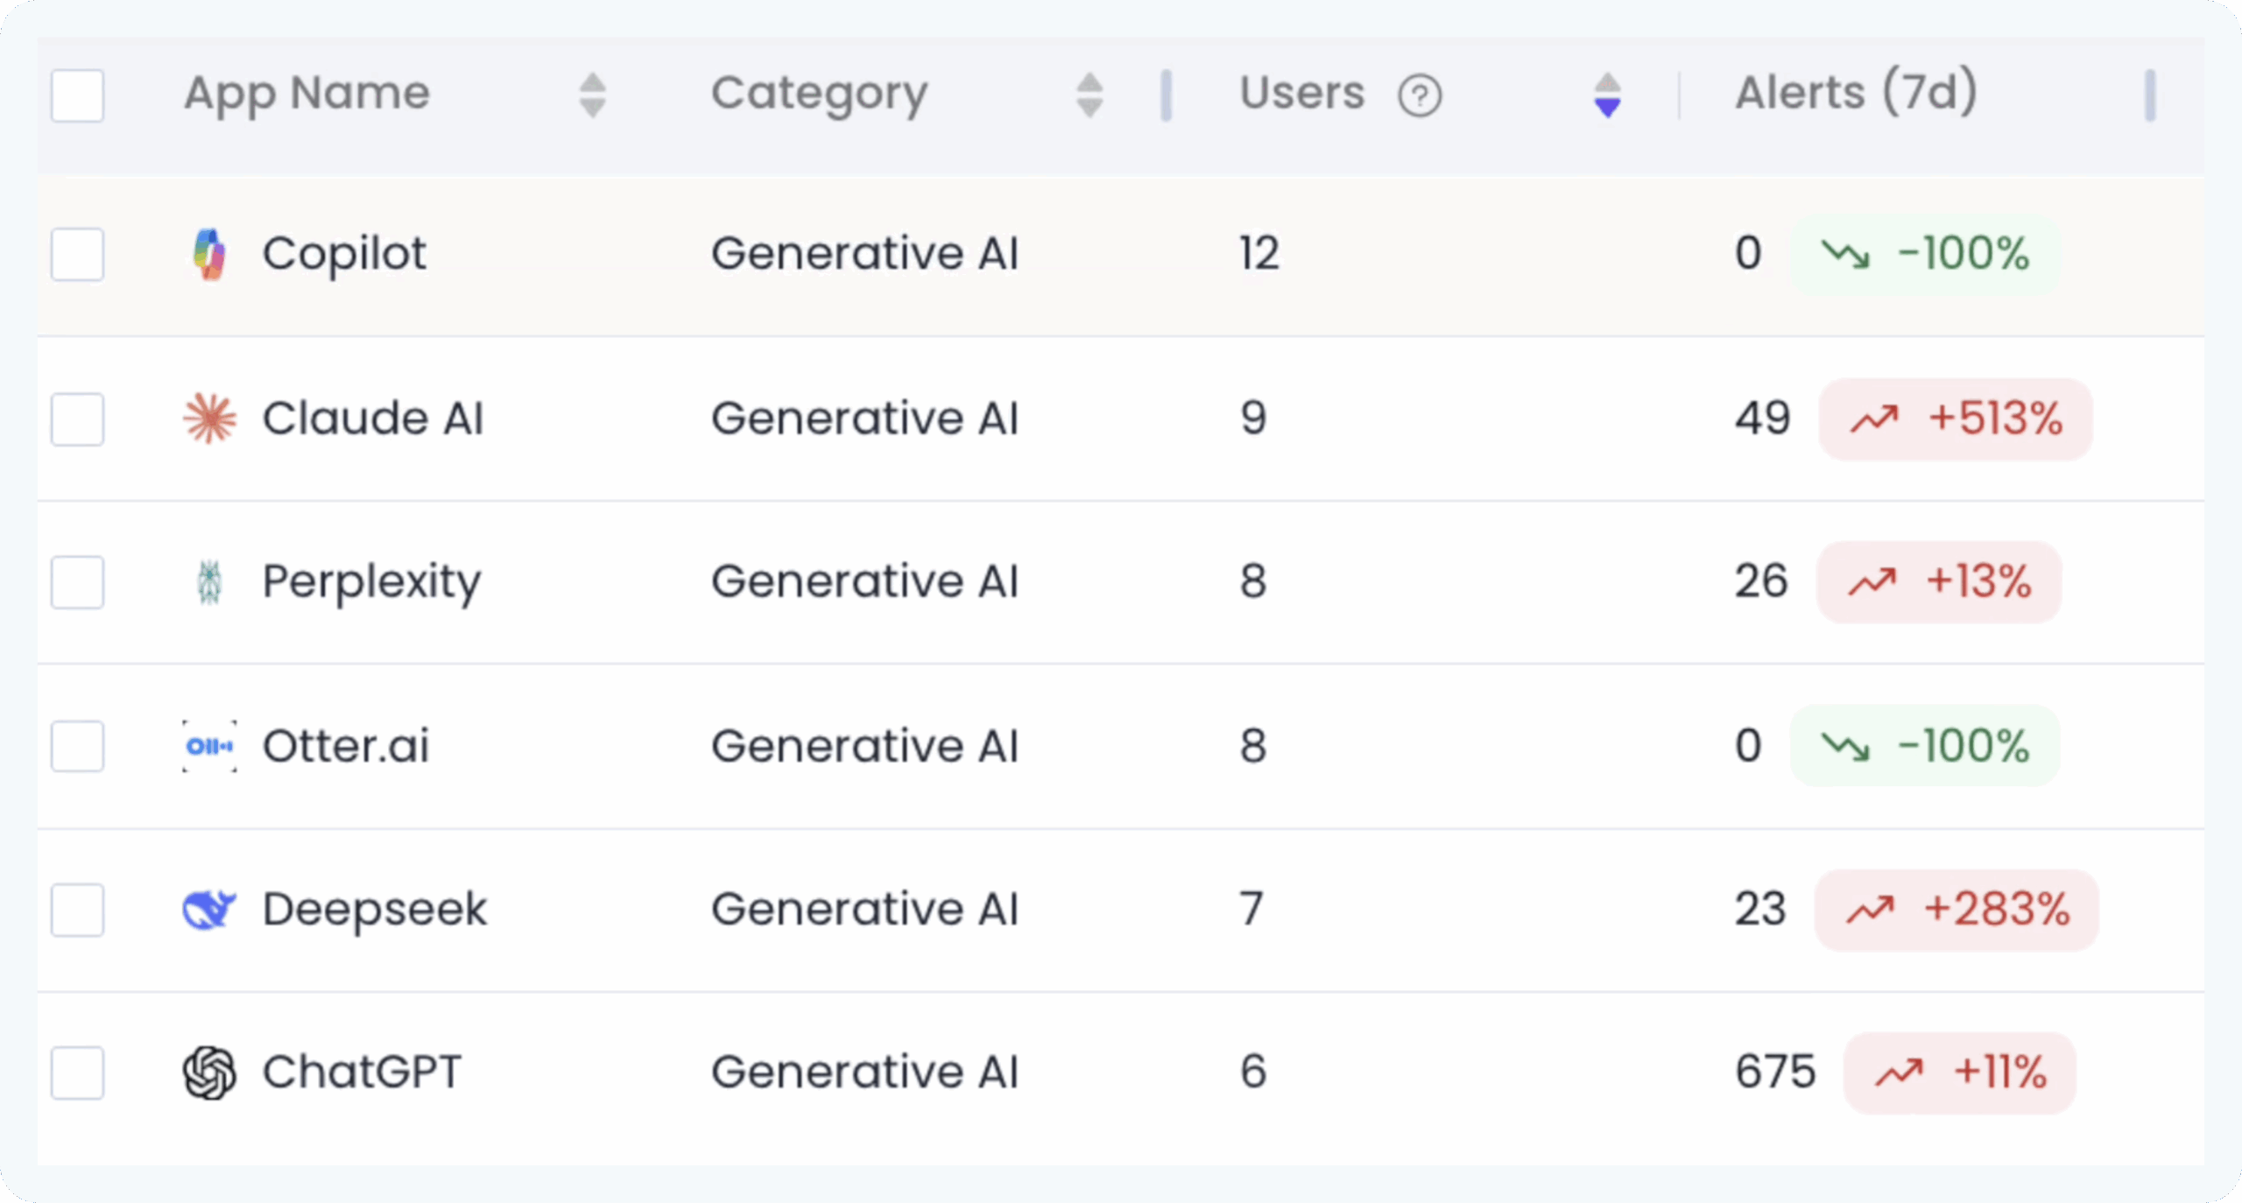Viewport: 2242px width, 1203px height.
Task: Click the ChatGPT app logo icon
Action: [209, 1073]
